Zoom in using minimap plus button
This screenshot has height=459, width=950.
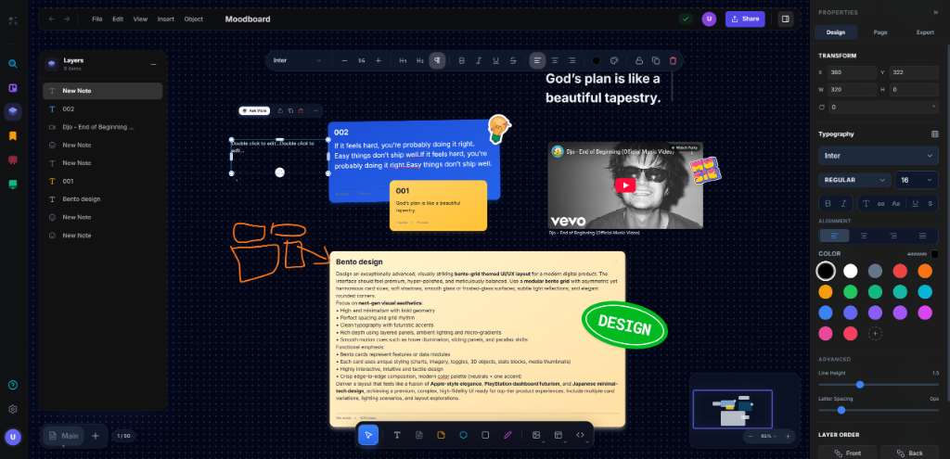(x=788, y=436)
